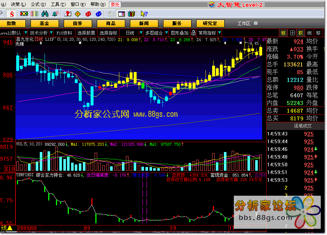
Task: Open the traffic light signal icon
Action: [x=24, y=14]
